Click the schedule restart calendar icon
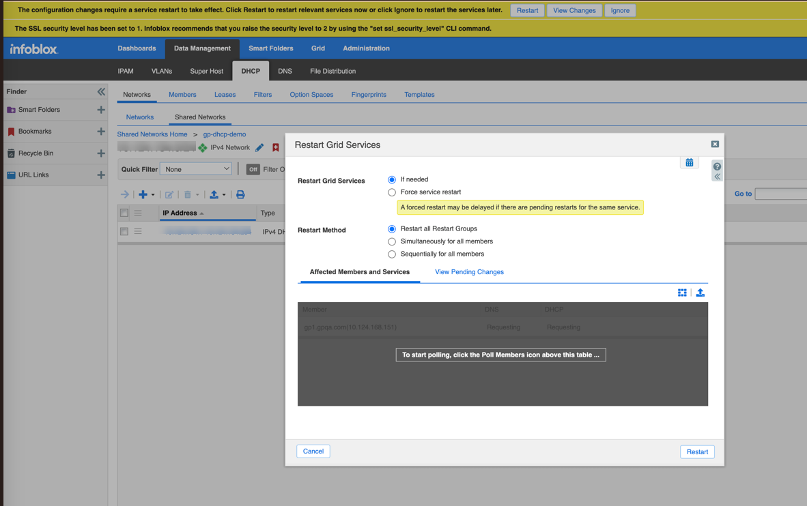This screenshot has height=506, width=807. [x=689, y=162]
